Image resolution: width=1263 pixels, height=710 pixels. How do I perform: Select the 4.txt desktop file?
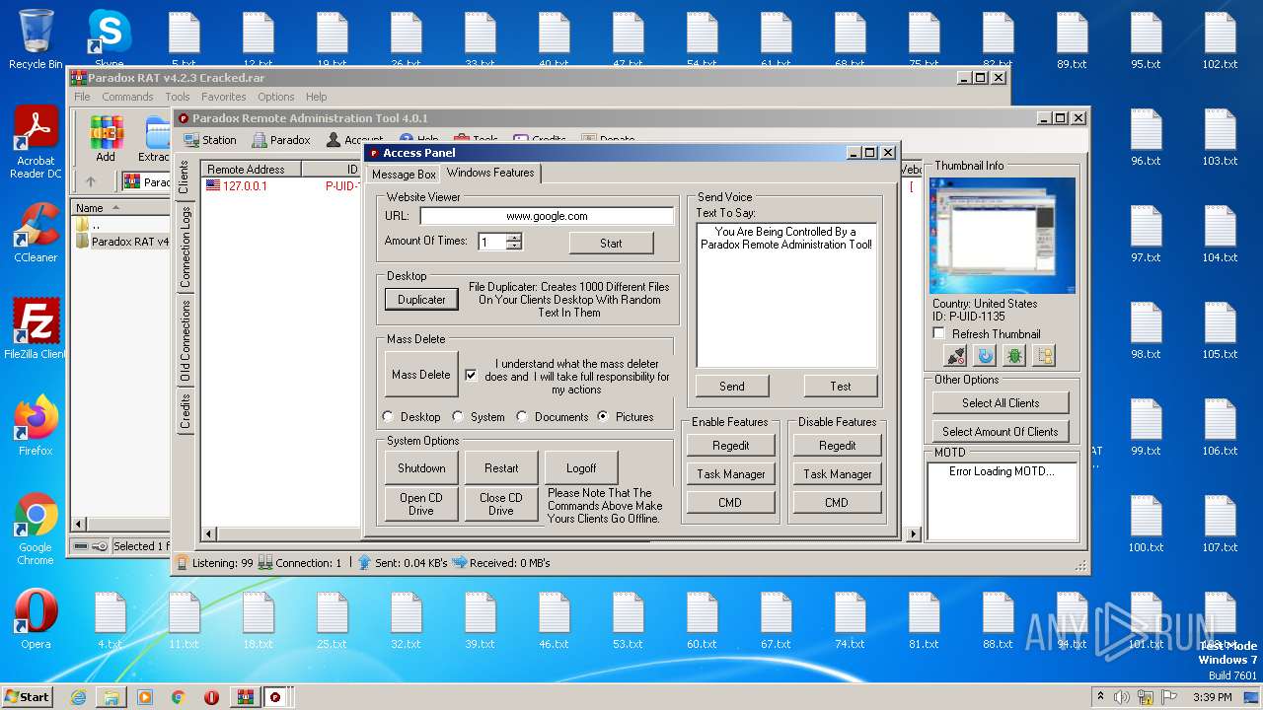pyautogui.click(x=110, y=621)
